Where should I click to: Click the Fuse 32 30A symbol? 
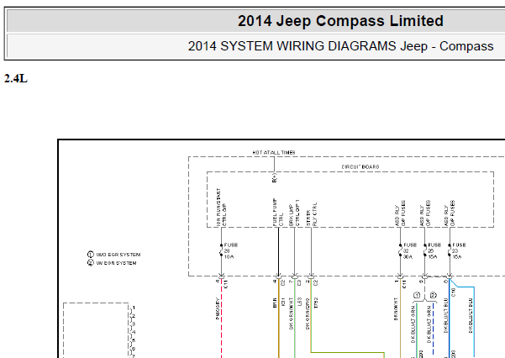tap(400, 250)
